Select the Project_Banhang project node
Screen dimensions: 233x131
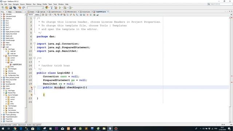click(11, 115)
